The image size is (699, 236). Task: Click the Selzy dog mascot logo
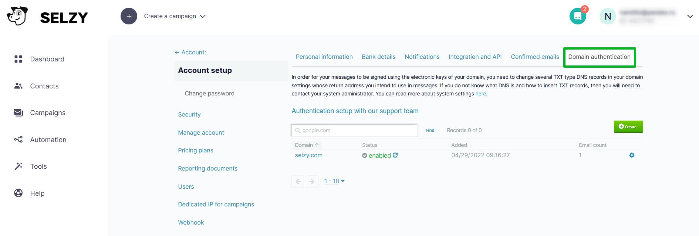click(17, 16)
